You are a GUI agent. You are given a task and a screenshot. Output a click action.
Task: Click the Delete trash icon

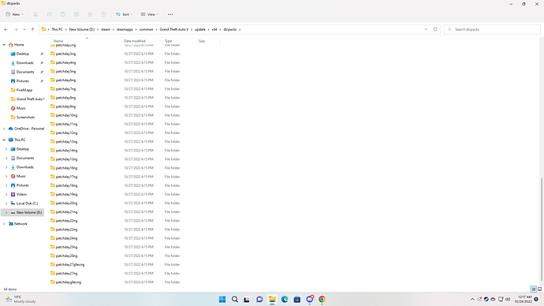pos(103,14)
